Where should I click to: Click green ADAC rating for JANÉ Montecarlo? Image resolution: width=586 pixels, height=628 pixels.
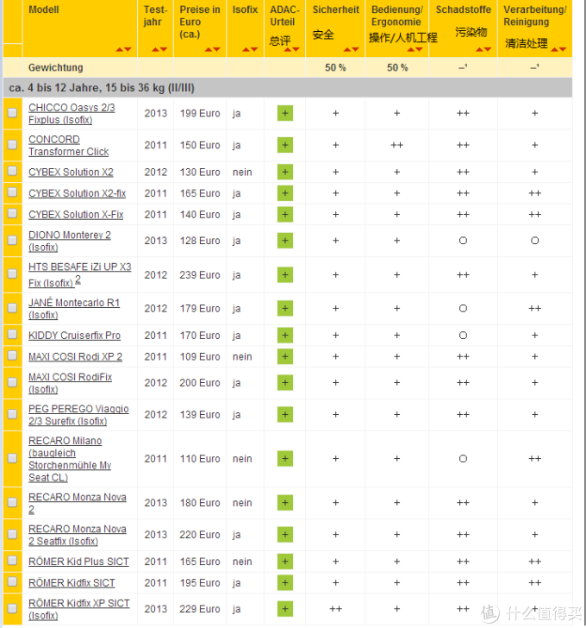click(x=285, y=309)
